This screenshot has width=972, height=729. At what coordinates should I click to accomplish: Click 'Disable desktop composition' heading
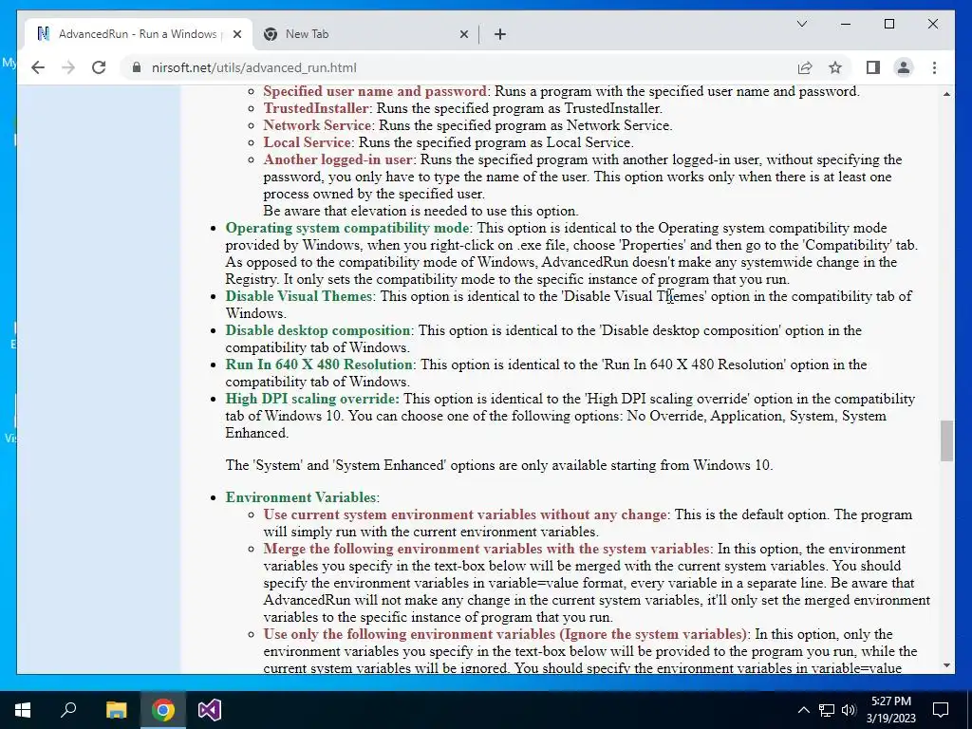tap(318, 330)
